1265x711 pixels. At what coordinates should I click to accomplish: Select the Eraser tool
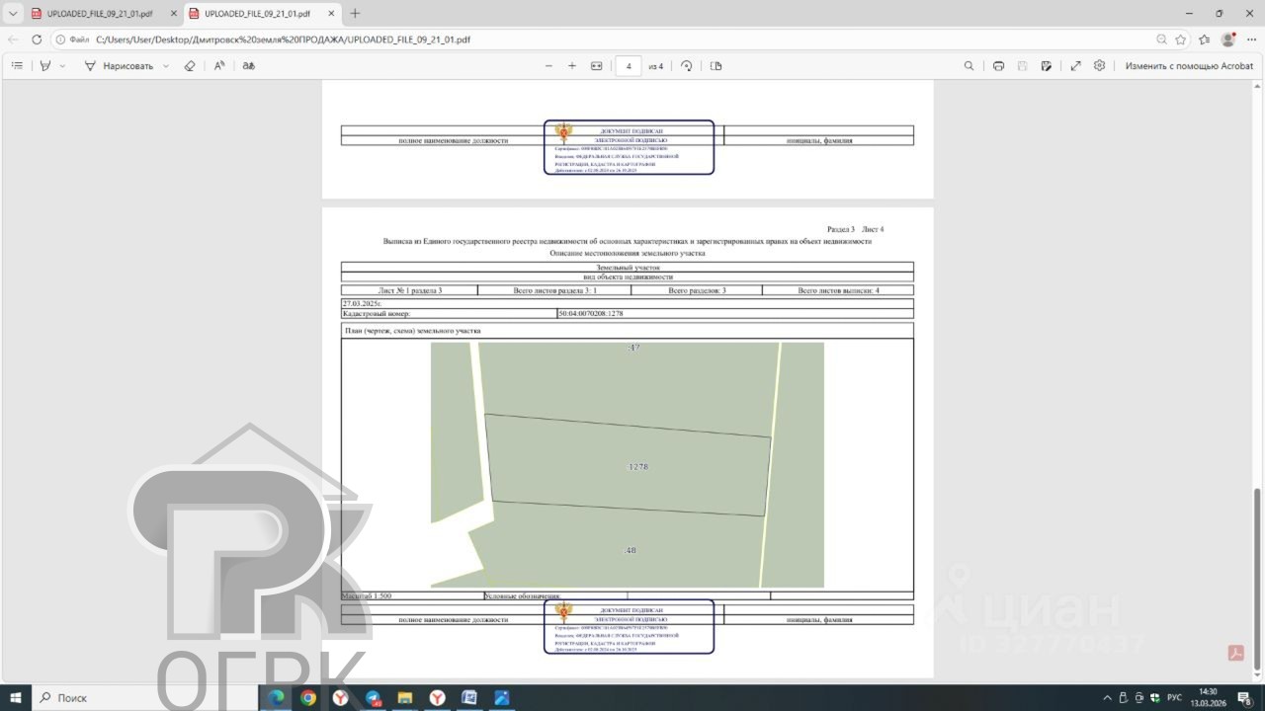(190, 66)
